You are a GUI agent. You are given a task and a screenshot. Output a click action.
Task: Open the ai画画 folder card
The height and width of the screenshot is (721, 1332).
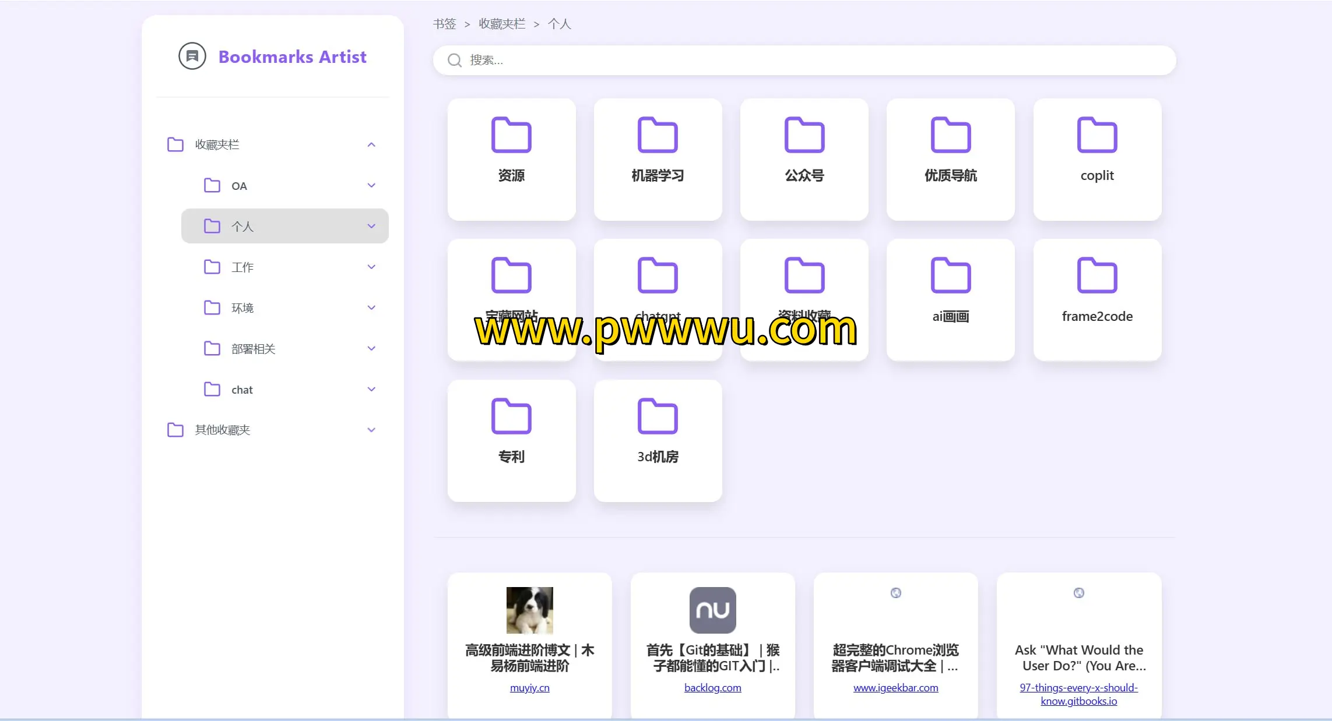click(950, 299)
